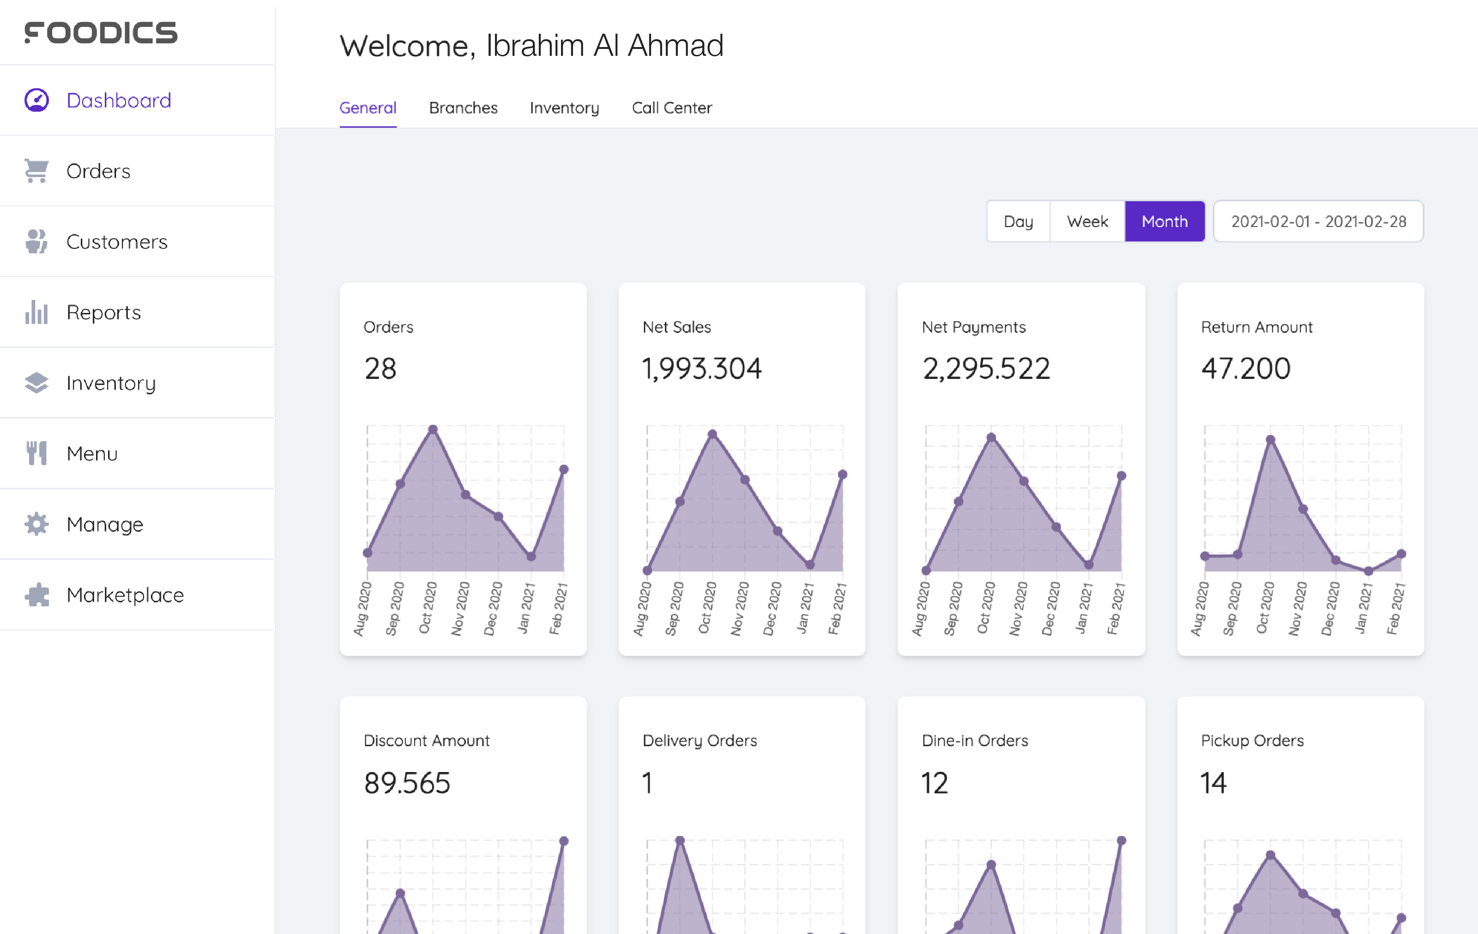Switch to the Call Center tab
1478x934 pixels.
pos(671,108)
